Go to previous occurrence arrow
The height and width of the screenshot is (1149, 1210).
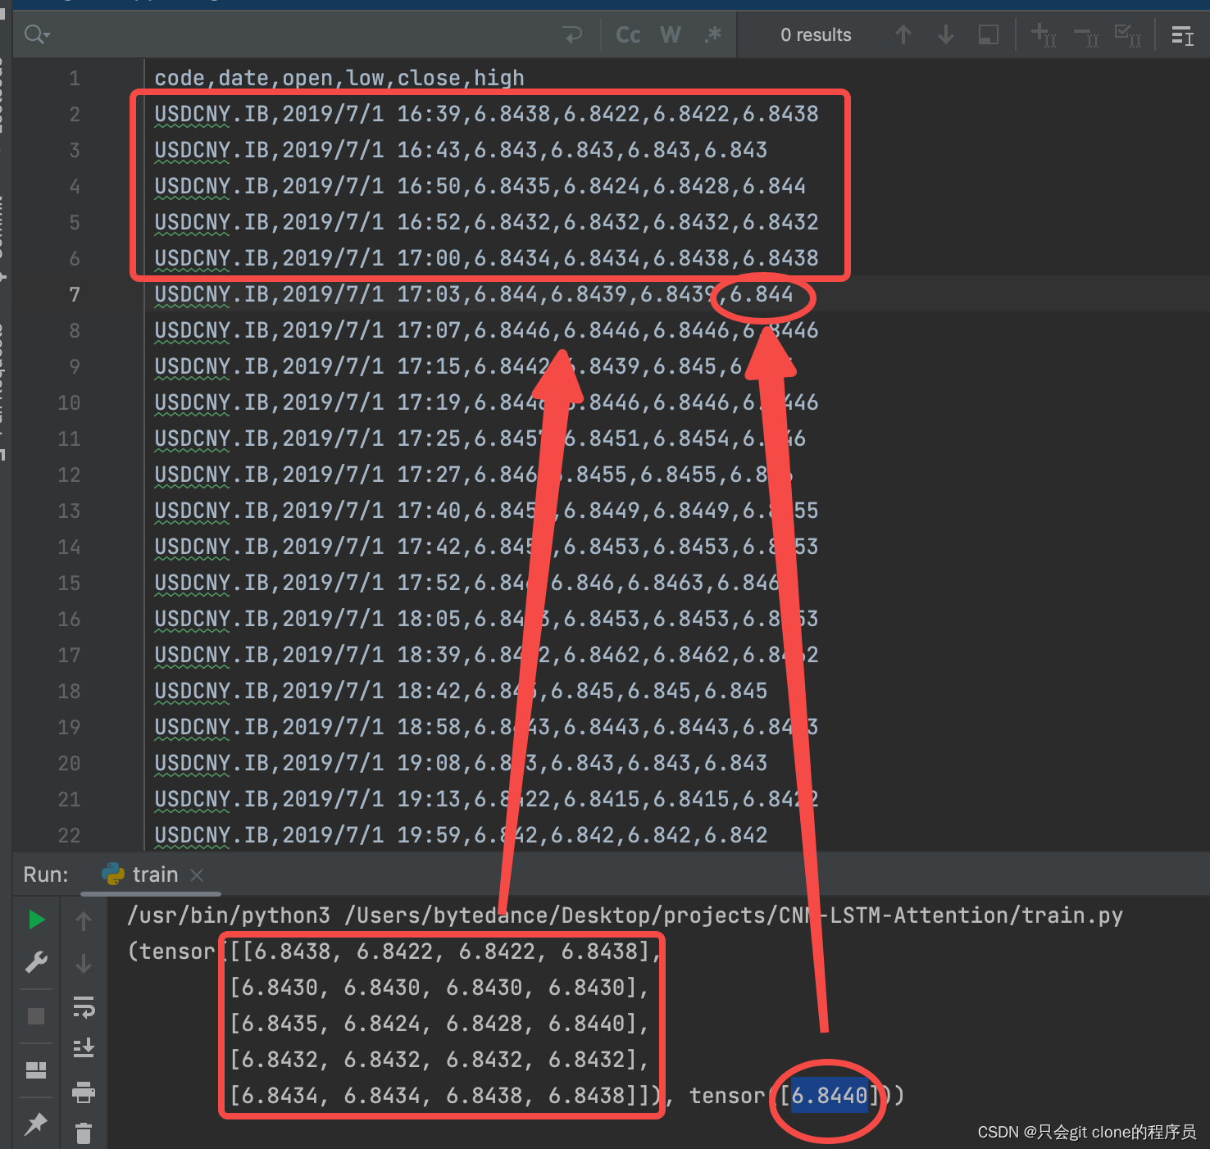coord(903,34)
